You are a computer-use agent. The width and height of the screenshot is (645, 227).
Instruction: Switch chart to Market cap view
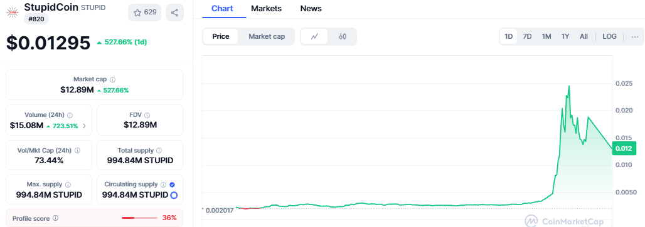coord(267,36)
